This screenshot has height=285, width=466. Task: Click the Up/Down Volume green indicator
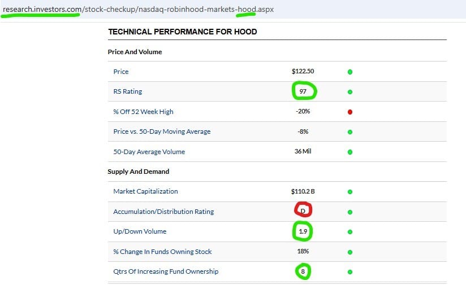coord(350,232)
